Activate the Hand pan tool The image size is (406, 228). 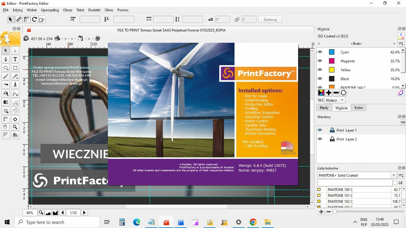6,127
